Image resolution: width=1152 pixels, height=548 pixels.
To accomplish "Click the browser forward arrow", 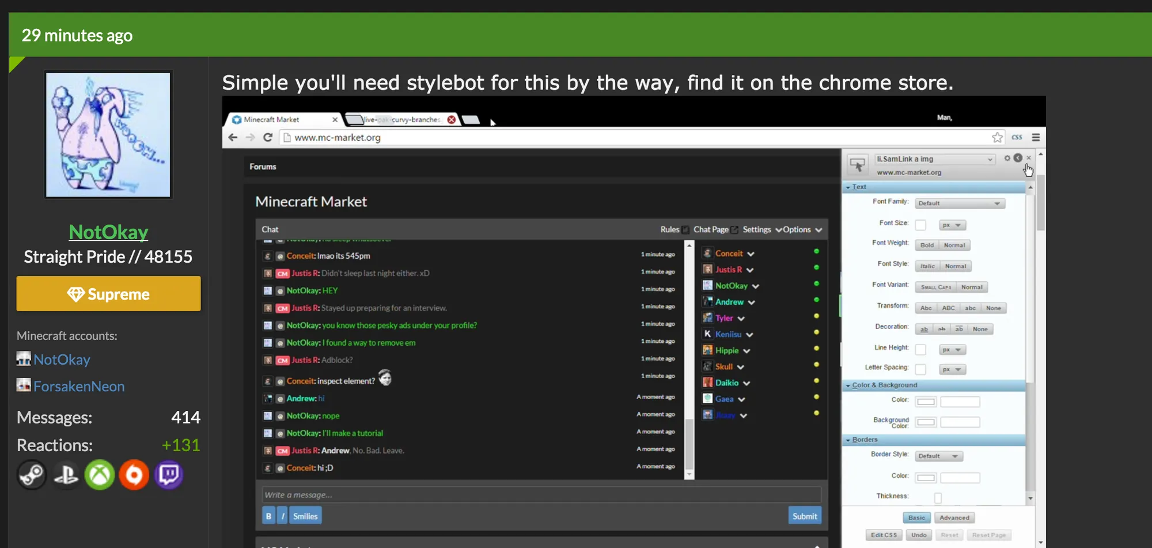I will pyautogui.click(x=250, y=137).
